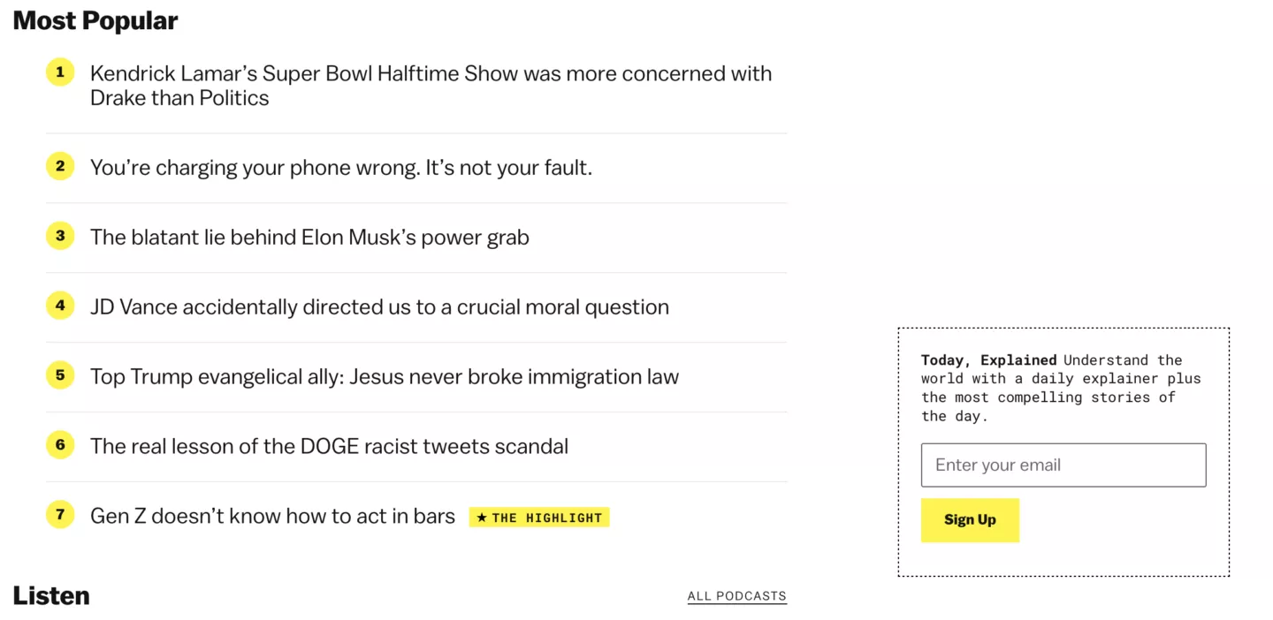
Task: Click the Most Popular heading
Action: coord(95,19)
